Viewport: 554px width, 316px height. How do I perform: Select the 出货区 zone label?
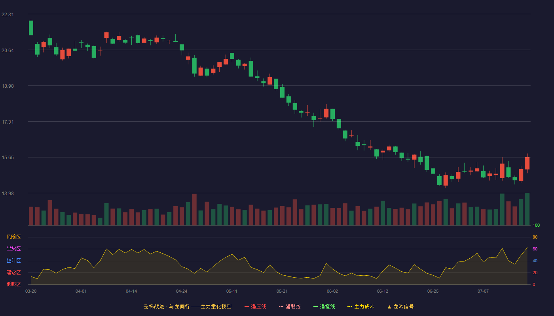pyautogui.click(x=13, y=249)
